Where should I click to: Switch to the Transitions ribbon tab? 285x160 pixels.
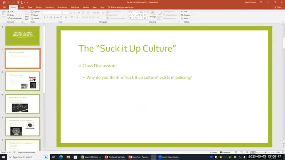[x=49, y=7]
